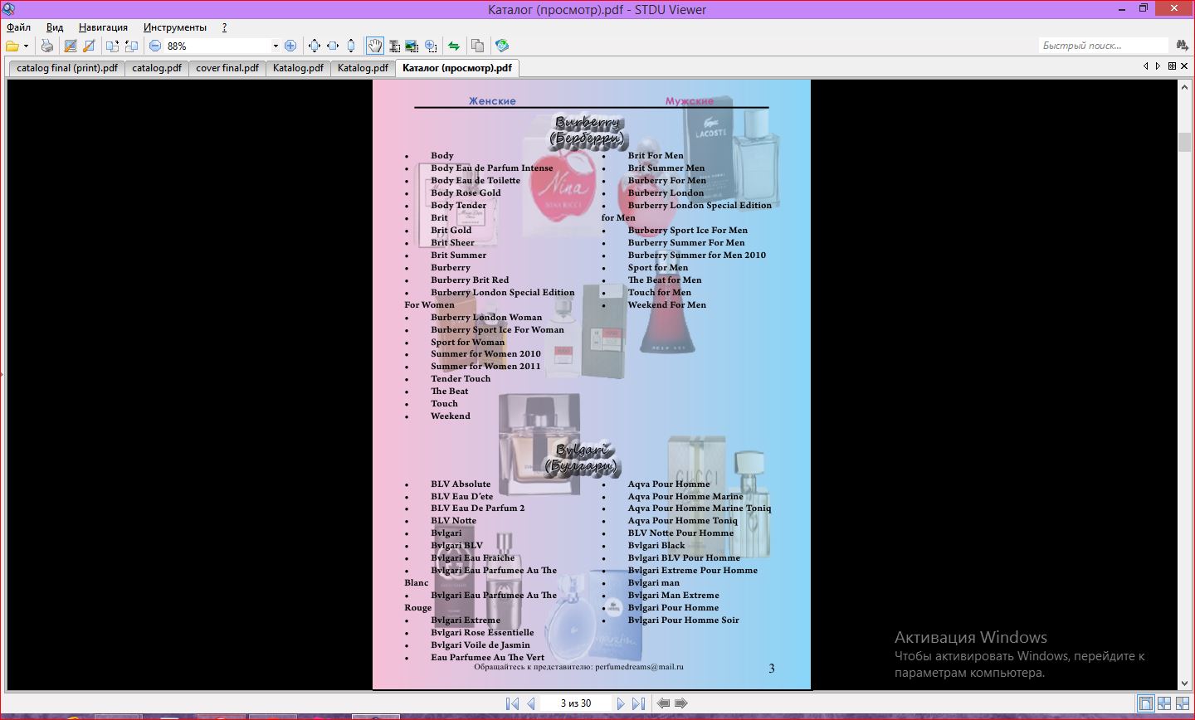The height and width of the screenshot is (720, 1195).
Task: Click the 'Brit For Men' entry
Action: (x=656, y=155)
